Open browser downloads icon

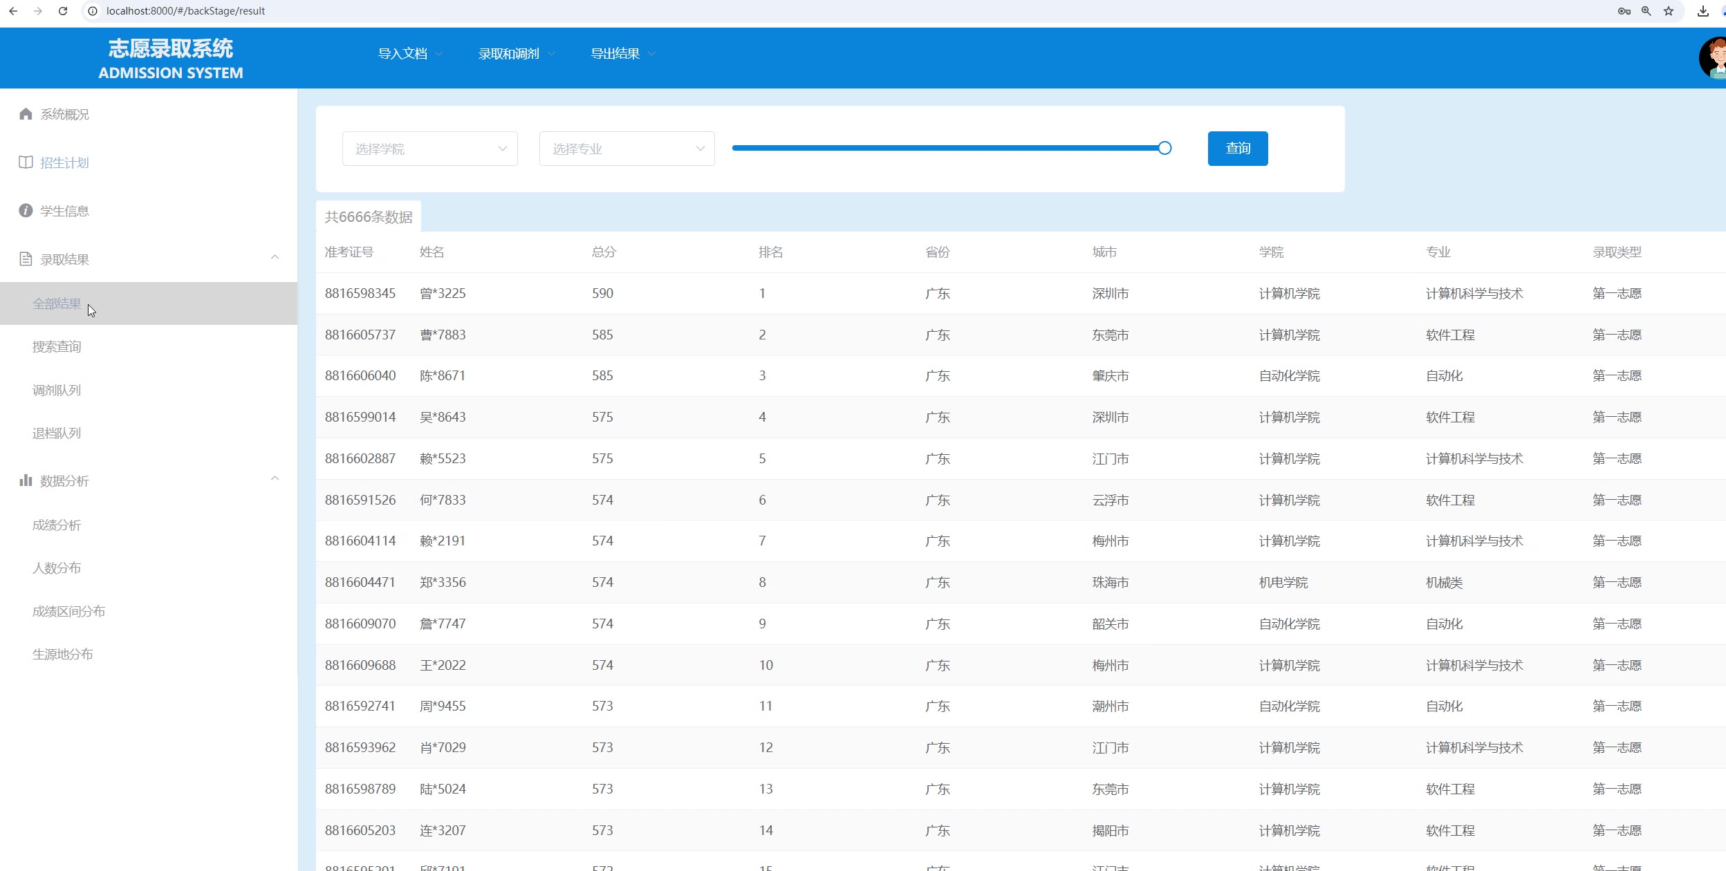pos(1703,11)
